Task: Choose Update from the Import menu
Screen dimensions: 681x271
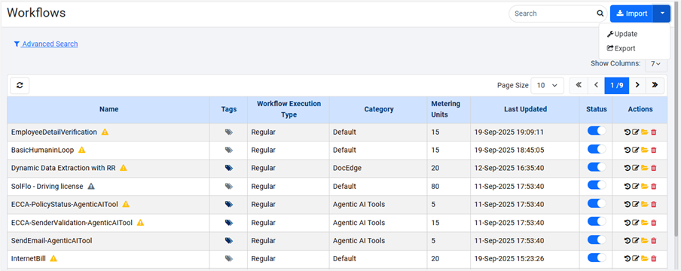Action: coord(622,35)
